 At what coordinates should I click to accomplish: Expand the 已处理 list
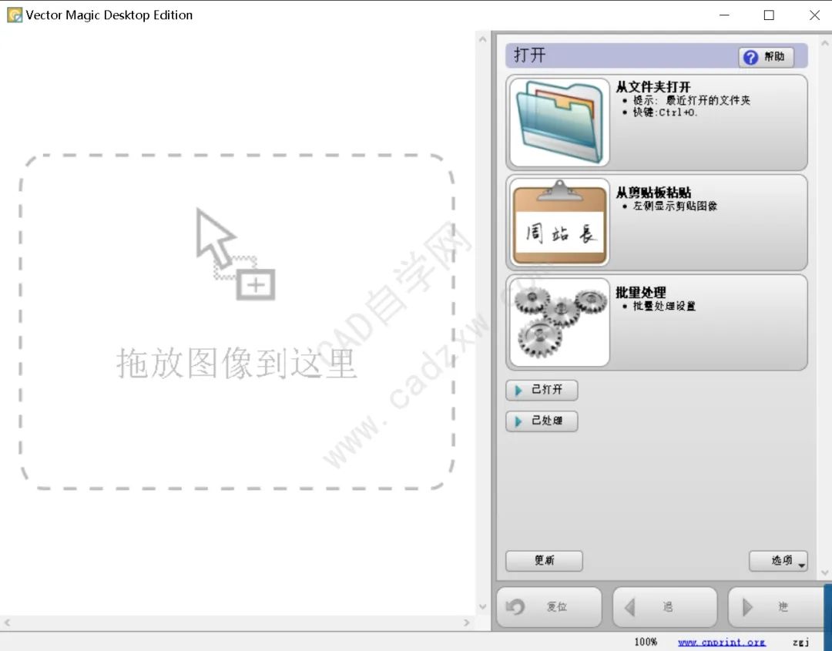pos(542,421)
